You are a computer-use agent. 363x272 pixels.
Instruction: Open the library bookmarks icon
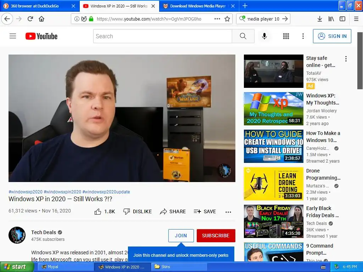[x=331, y=19]
